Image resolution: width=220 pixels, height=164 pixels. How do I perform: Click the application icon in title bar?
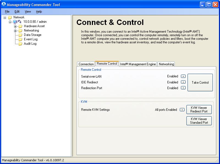click(x=4, y=5)
